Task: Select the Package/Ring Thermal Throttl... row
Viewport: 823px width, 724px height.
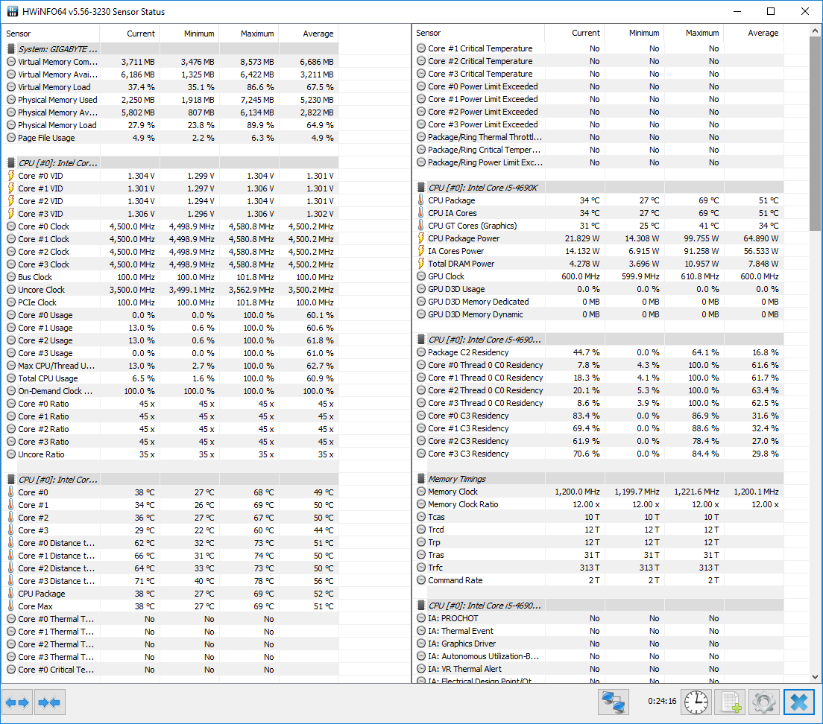Action: point(599,137)
